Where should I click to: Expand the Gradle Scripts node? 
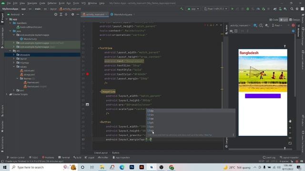tap(7, 94)
